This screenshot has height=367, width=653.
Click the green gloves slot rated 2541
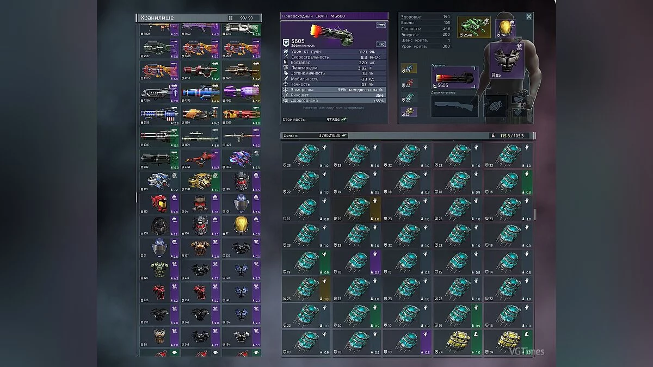pyautogui.click(x=473, y=27)
